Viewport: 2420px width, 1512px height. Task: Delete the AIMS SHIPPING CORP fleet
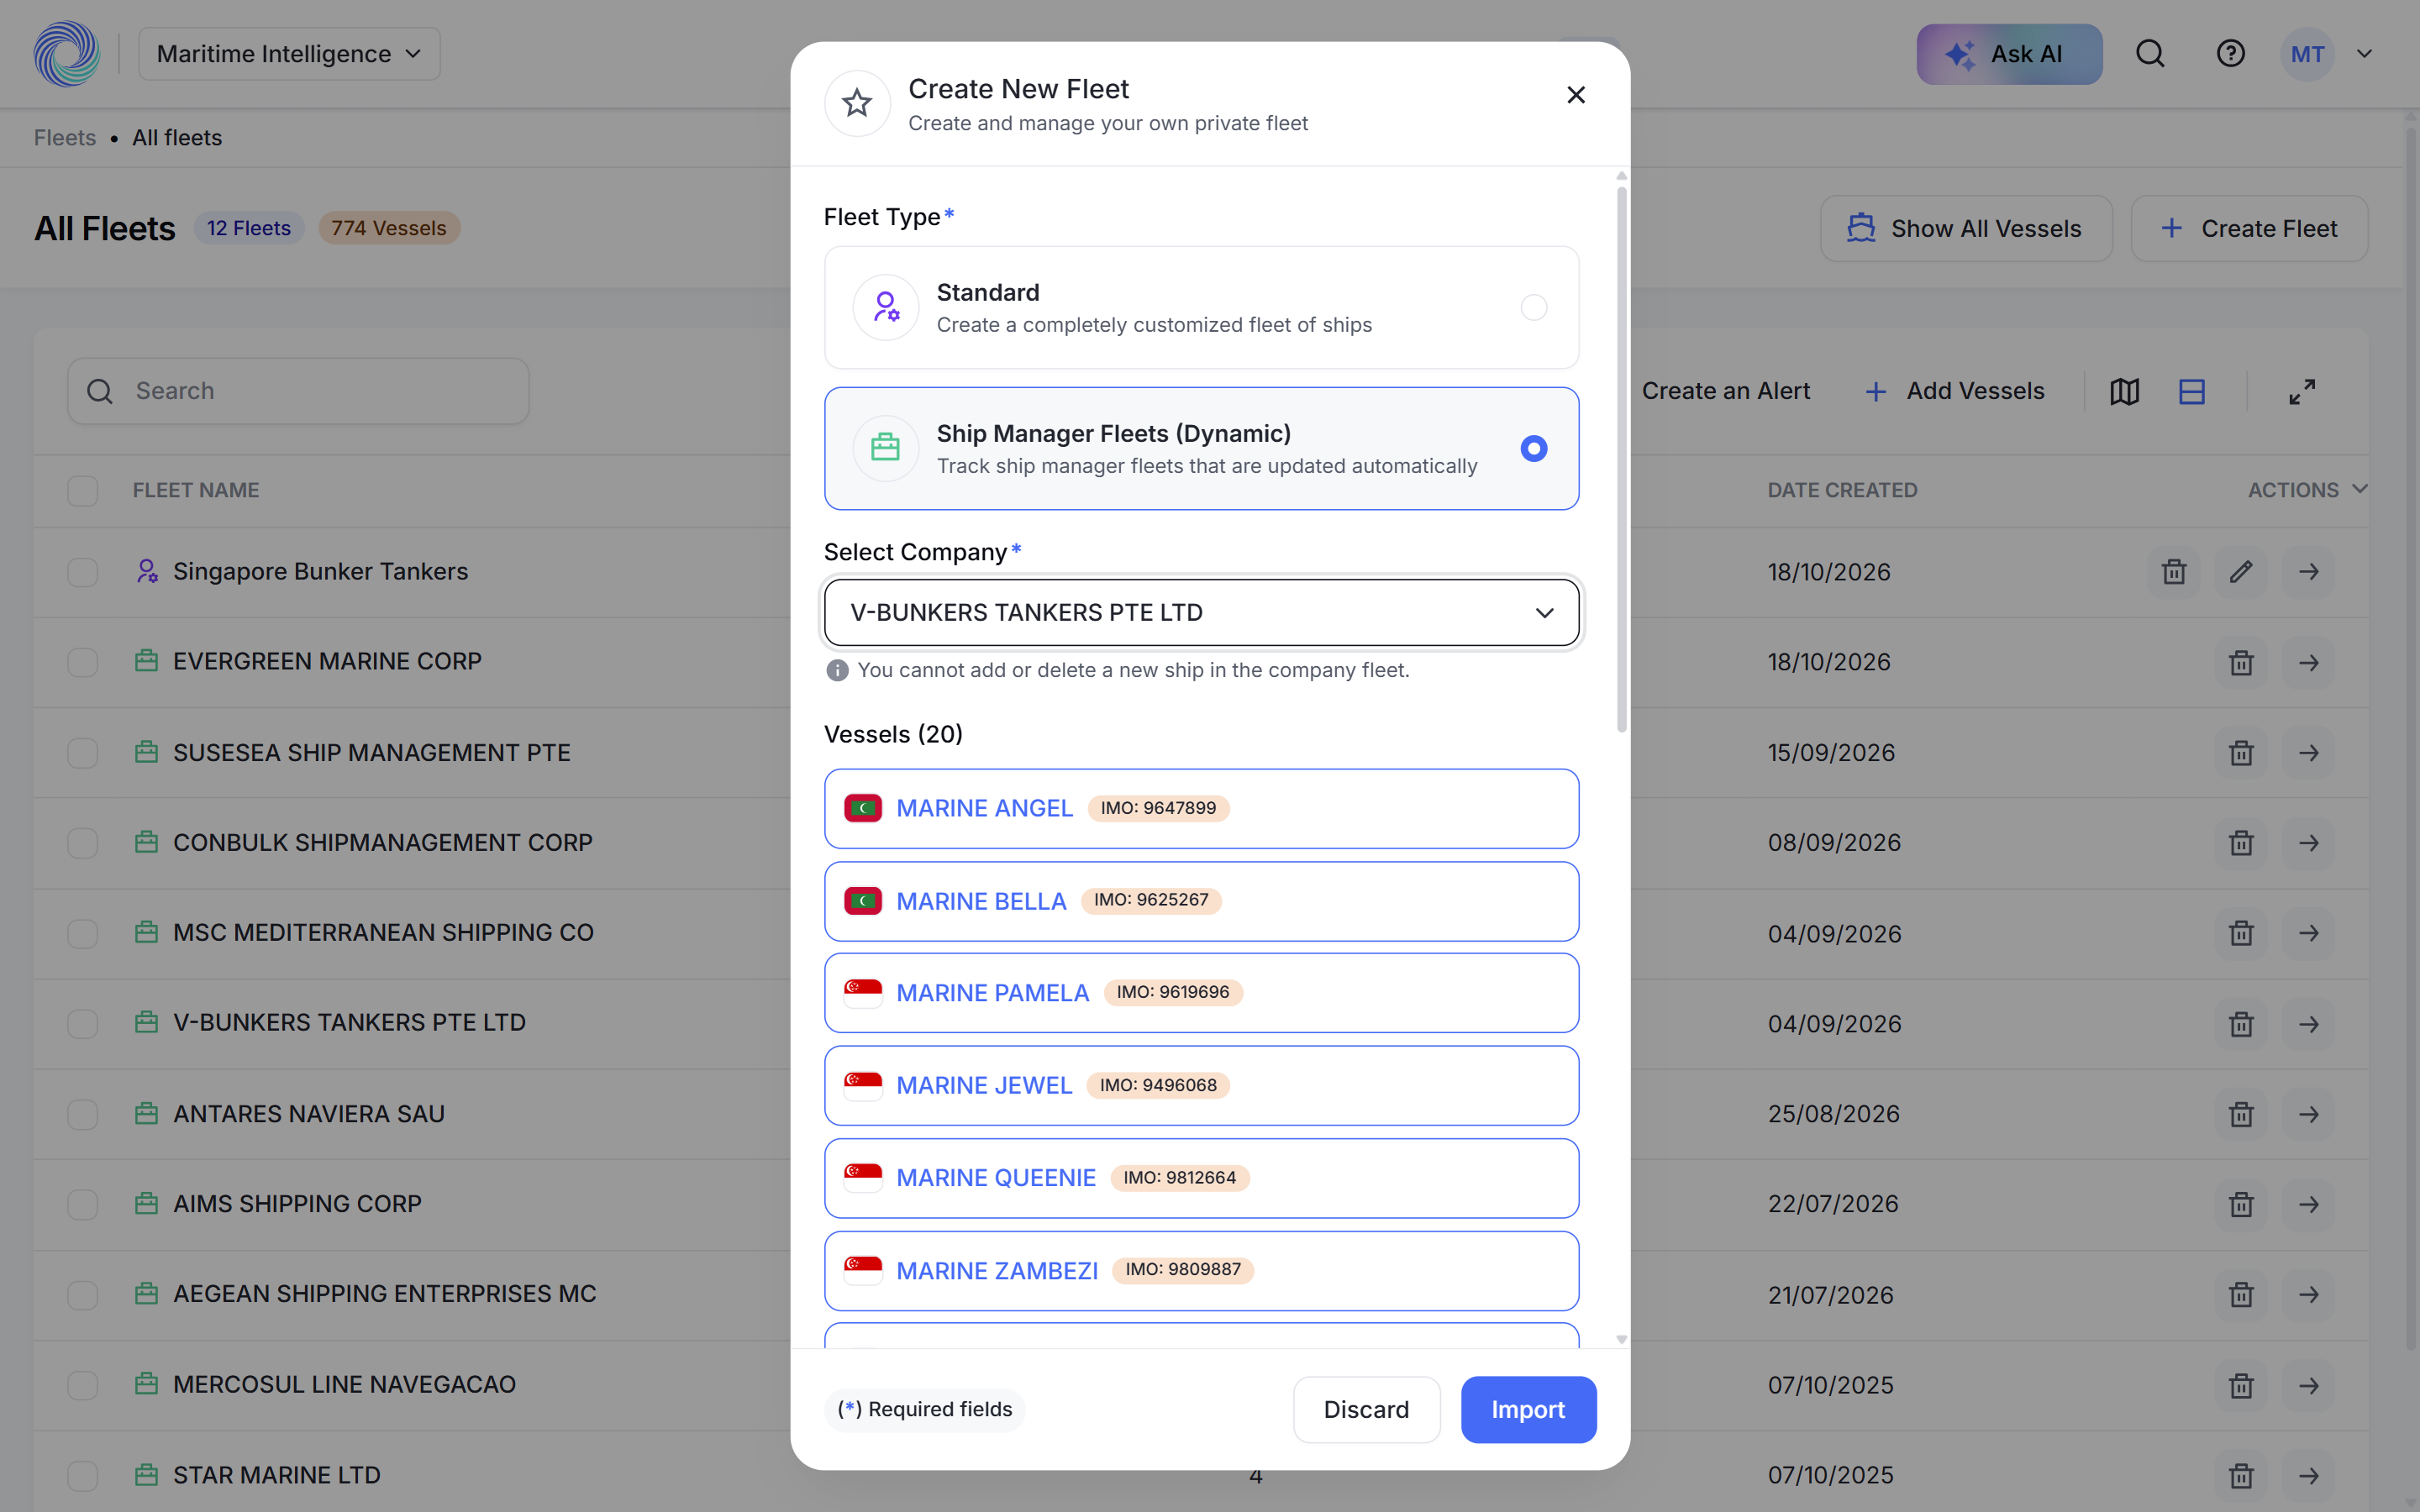(2240, 1204)
